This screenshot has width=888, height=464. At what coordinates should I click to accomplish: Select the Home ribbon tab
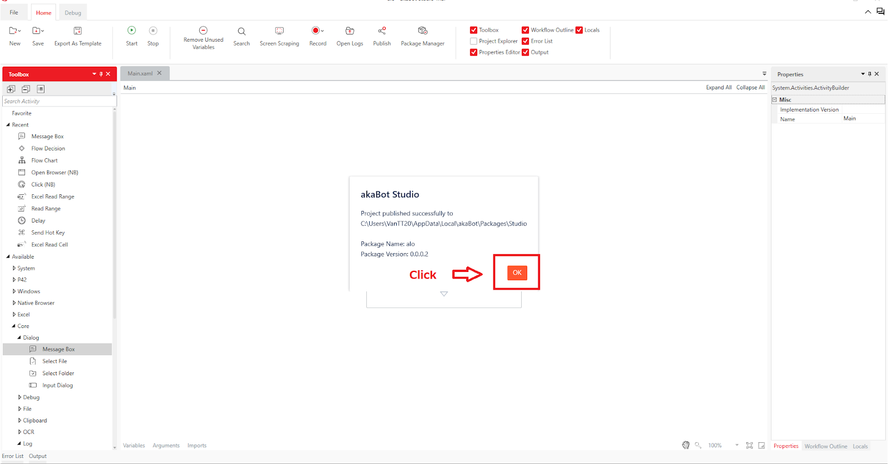tap(44, 13)
